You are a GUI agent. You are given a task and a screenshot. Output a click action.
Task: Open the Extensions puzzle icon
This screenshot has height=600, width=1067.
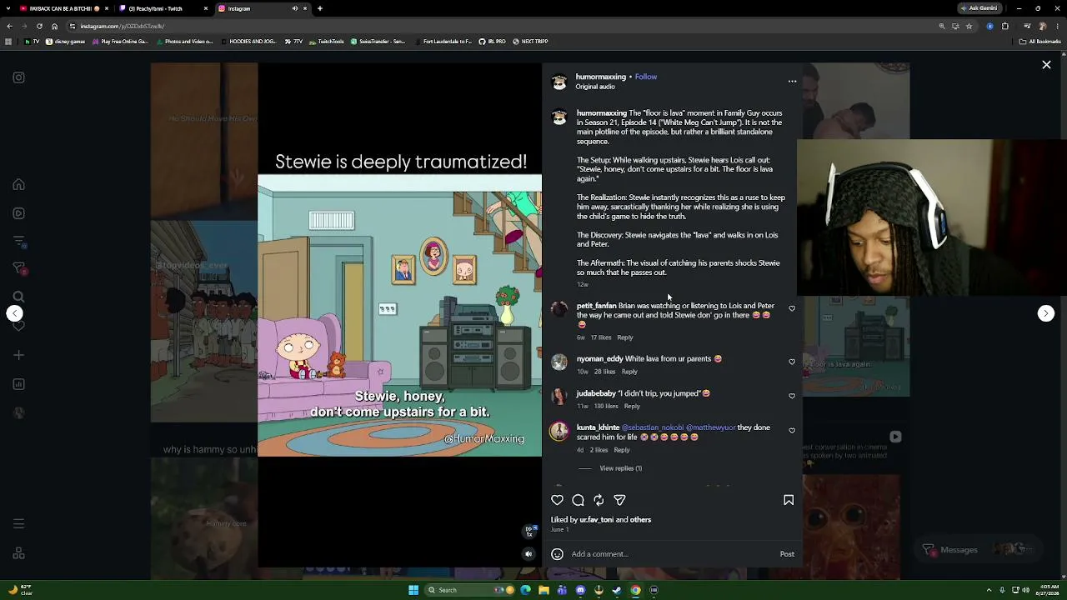tap(1005, 26)
